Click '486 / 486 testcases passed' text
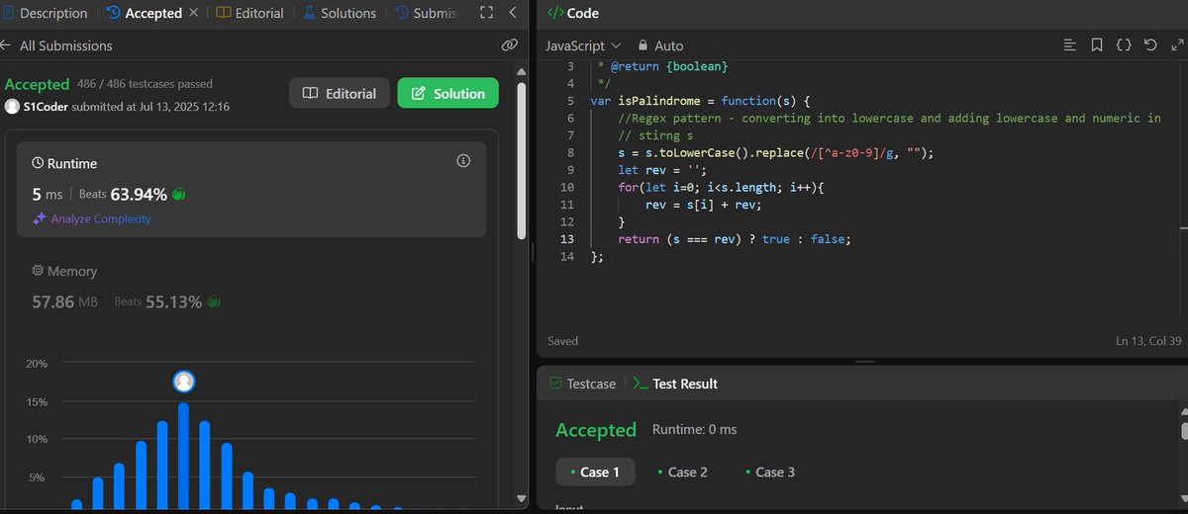Screen dimensions: 1188x514 (x=145, y=84)
